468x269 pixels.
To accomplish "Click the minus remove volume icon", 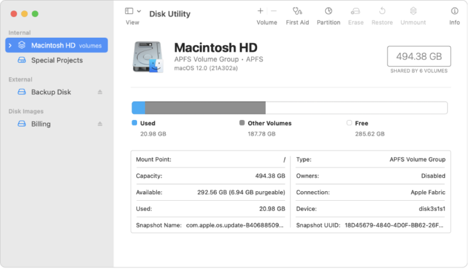I will 274,11.
